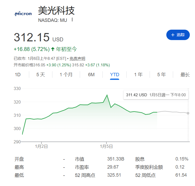Select the 5 天 time range tab
Viewport: 195px width, 186px height.
pyautogui.click(x=41, y=75)
